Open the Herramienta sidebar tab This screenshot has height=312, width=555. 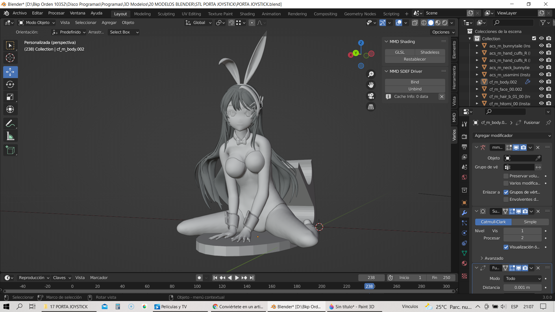454,77
